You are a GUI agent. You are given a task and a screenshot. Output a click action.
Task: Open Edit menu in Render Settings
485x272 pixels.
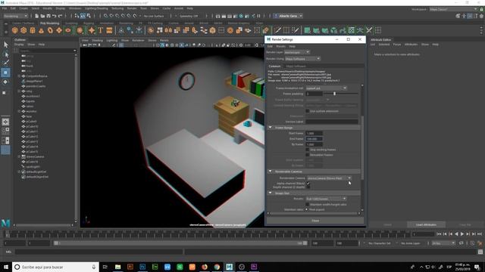(x=270, y=46)
